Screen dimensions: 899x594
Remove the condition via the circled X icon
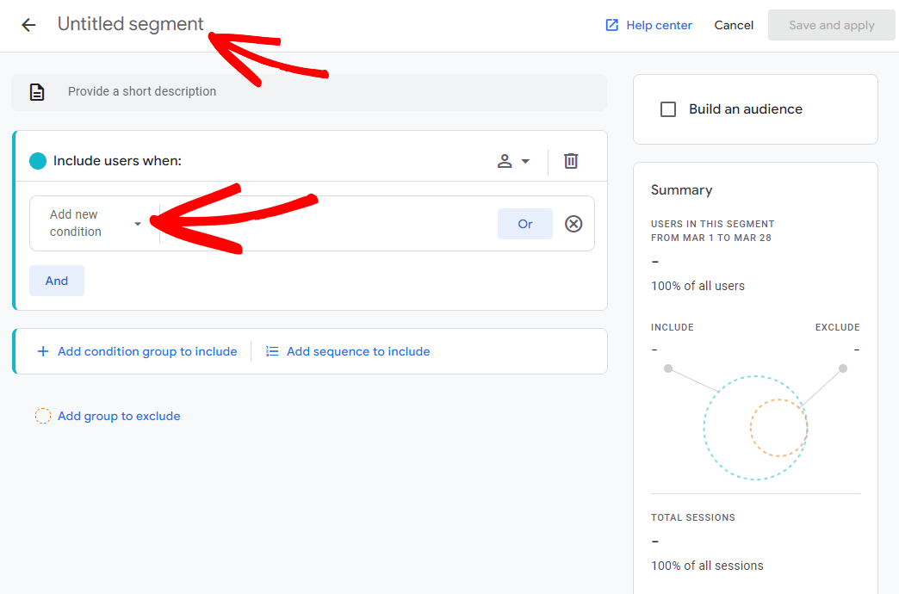pyautogui.click(x=573, y=223)
